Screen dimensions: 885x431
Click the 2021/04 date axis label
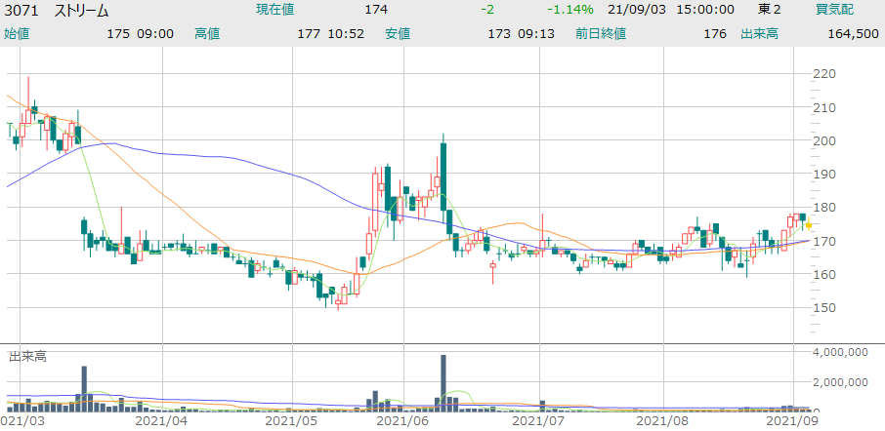coord(164,421)
